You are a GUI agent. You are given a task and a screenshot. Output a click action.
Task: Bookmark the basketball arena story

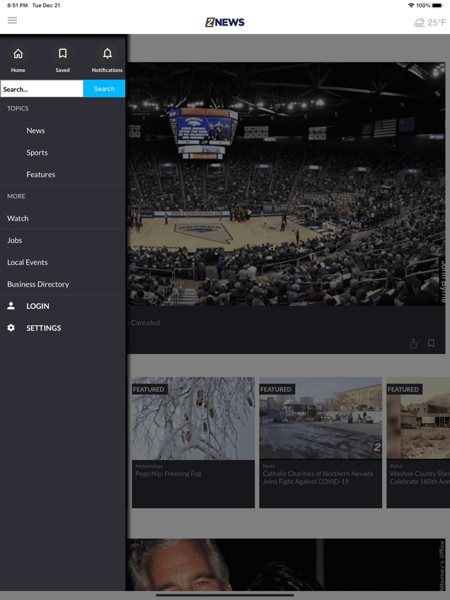tap(431, 343)
